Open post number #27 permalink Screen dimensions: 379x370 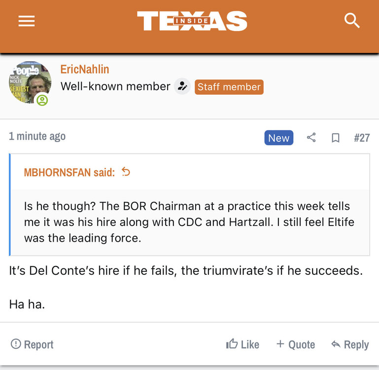pos(361,138)
